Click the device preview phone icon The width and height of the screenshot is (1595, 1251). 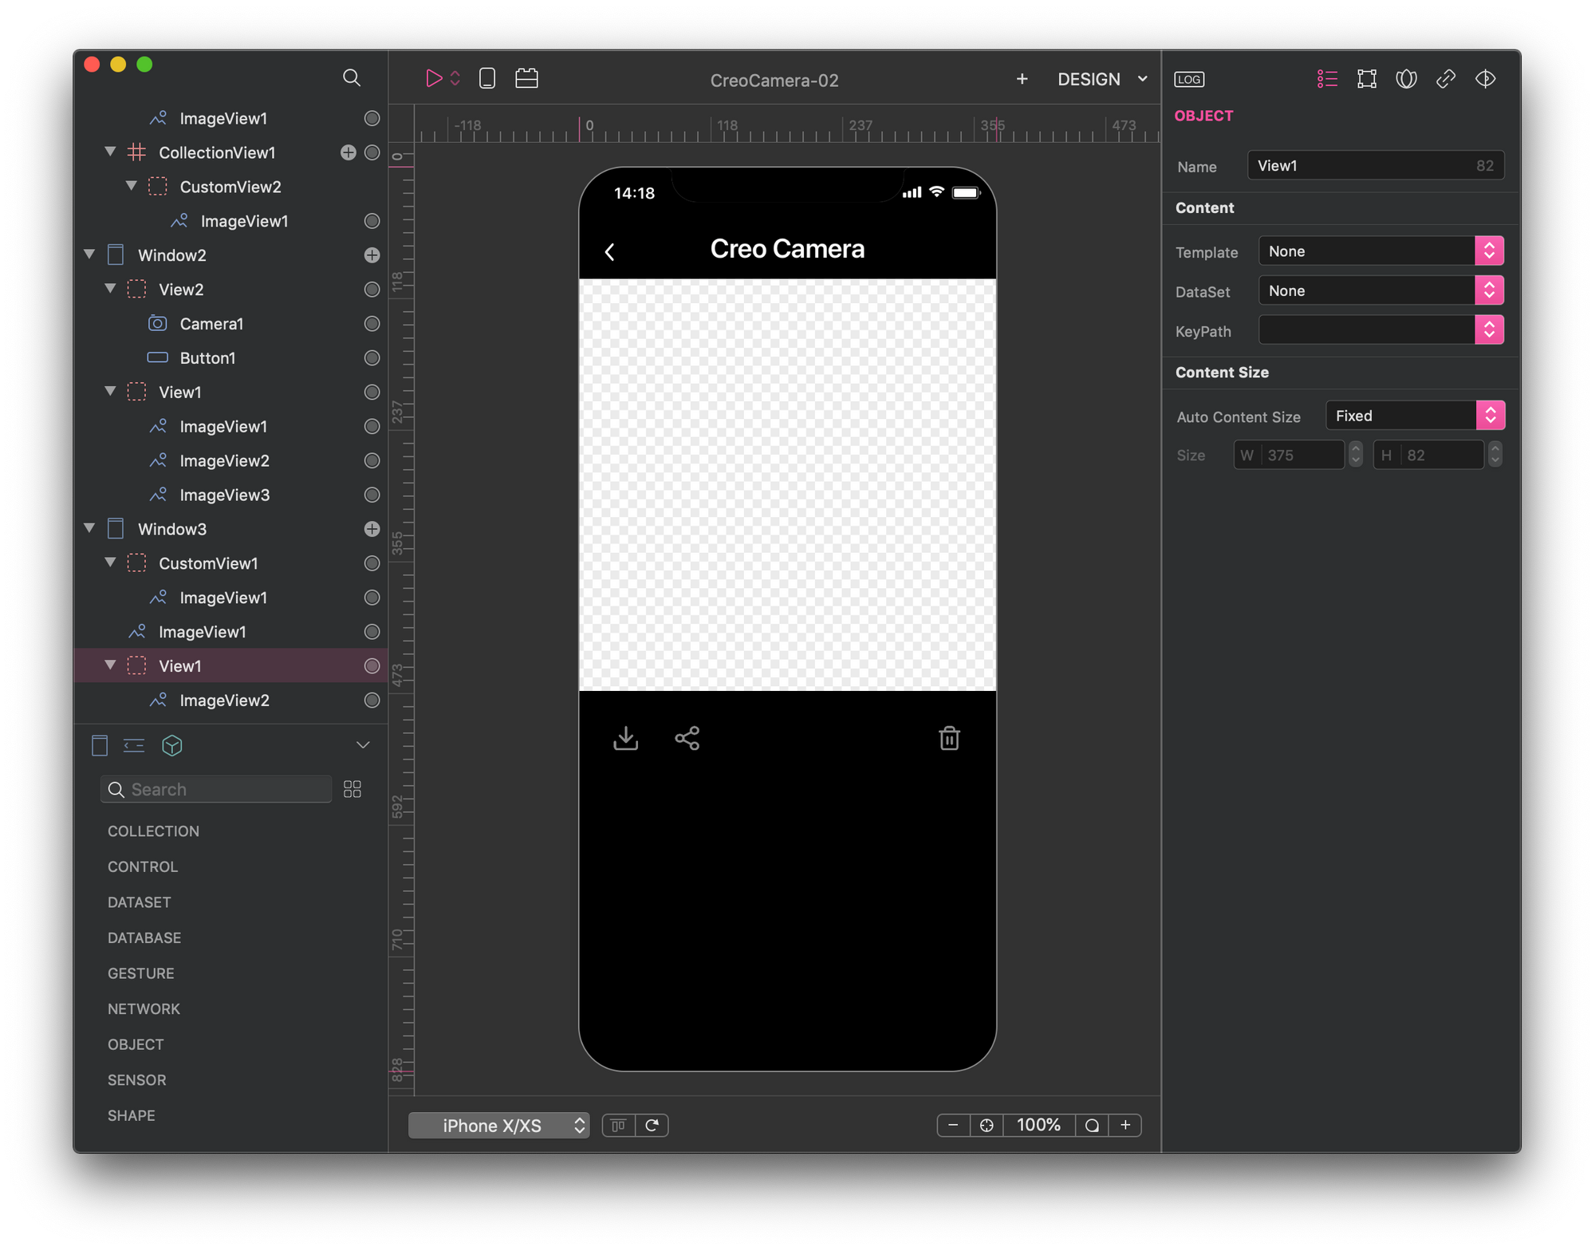[486, 78]
